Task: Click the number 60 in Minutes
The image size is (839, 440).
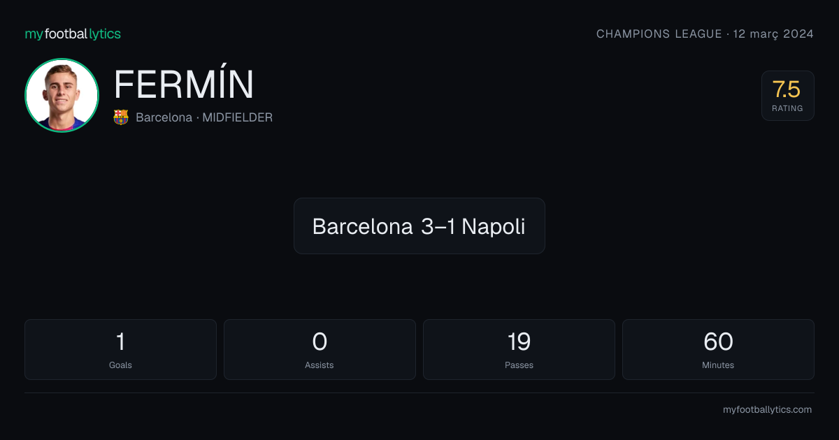Action: click(718, 342)
